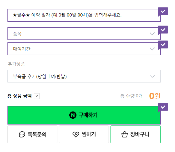The image size is (175, 152).
Task: Click the chevron arrow in the 대여기간 field
Action: tap(152, 49)
